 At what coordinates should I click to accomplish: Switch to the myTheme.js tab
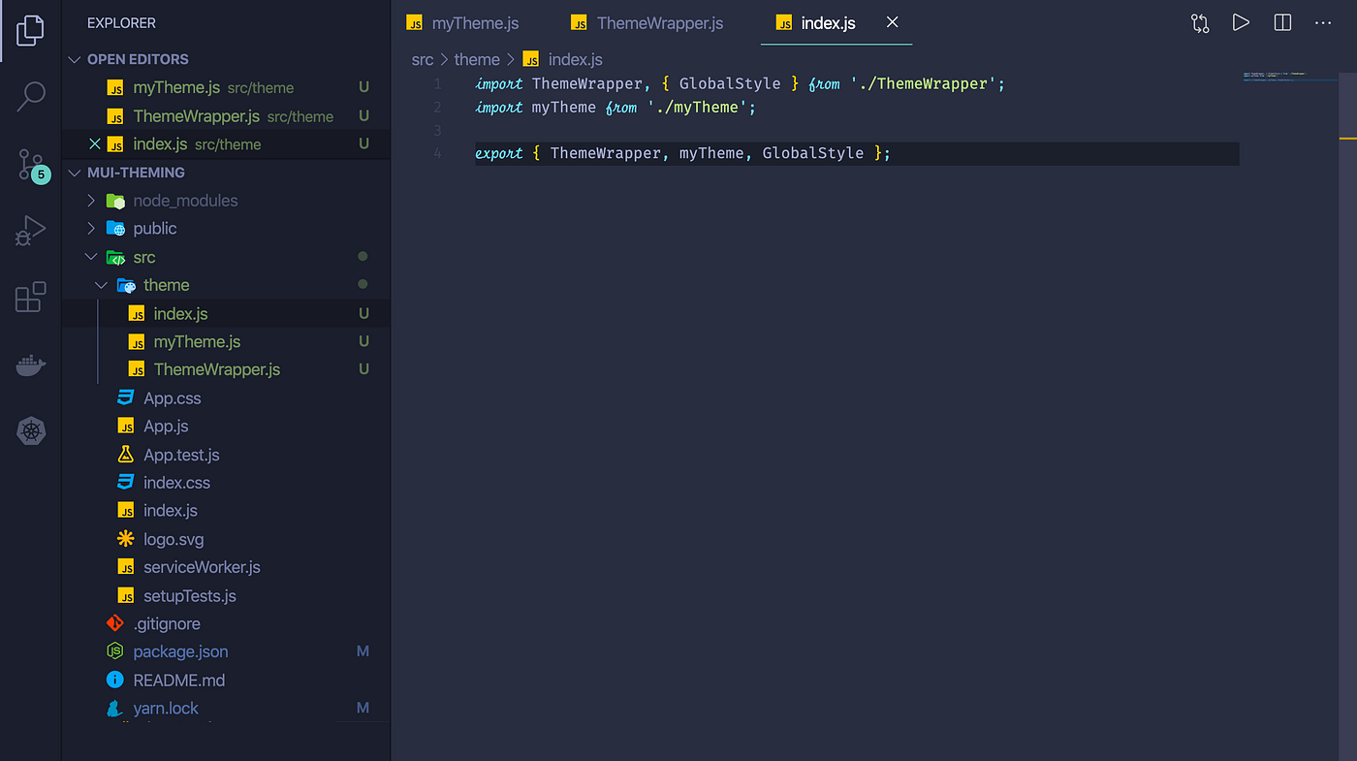click(474, 22)
